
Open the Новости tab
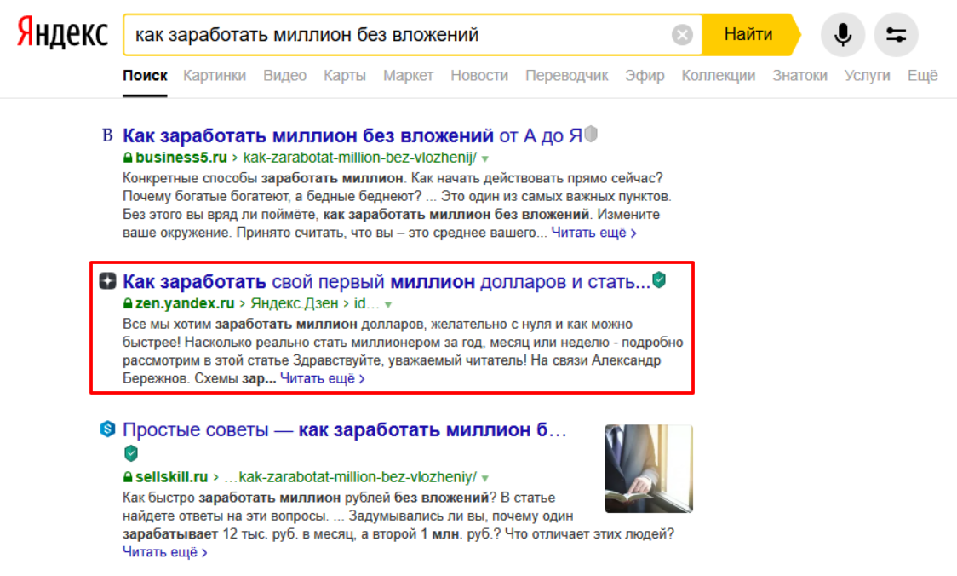[479, 76]
